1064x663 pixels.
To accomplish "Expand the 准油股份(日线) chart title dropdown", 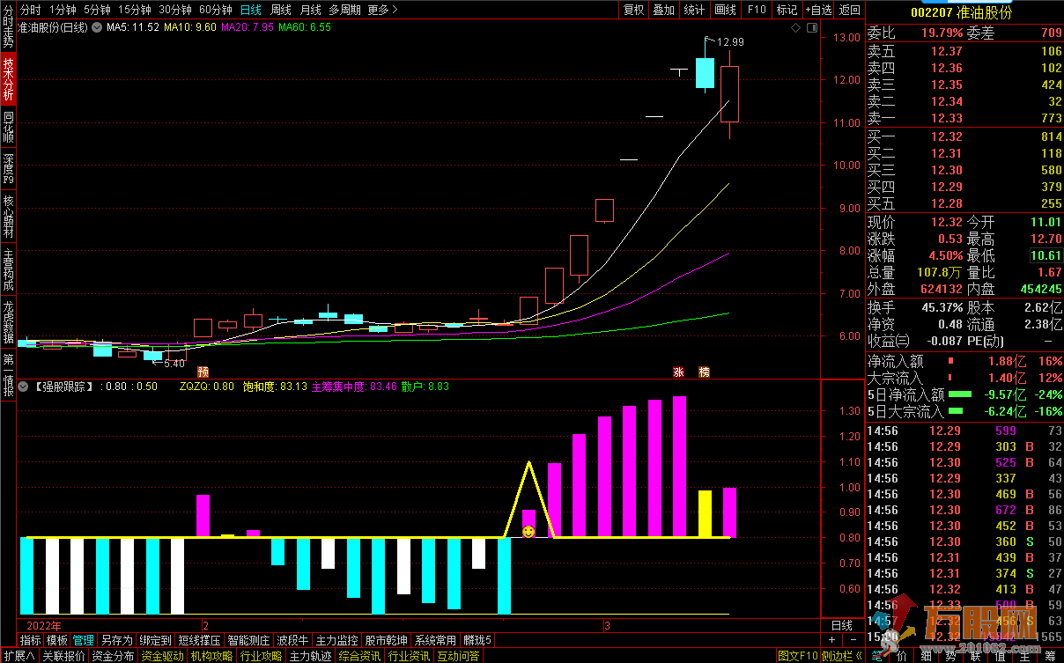I will point(96,27).
